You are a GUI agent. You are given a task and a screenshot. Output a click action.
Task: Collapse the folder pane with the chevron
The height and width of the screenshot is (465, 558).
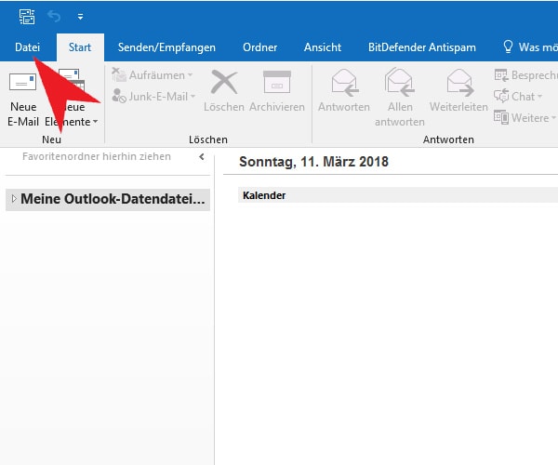click(202, 156)
